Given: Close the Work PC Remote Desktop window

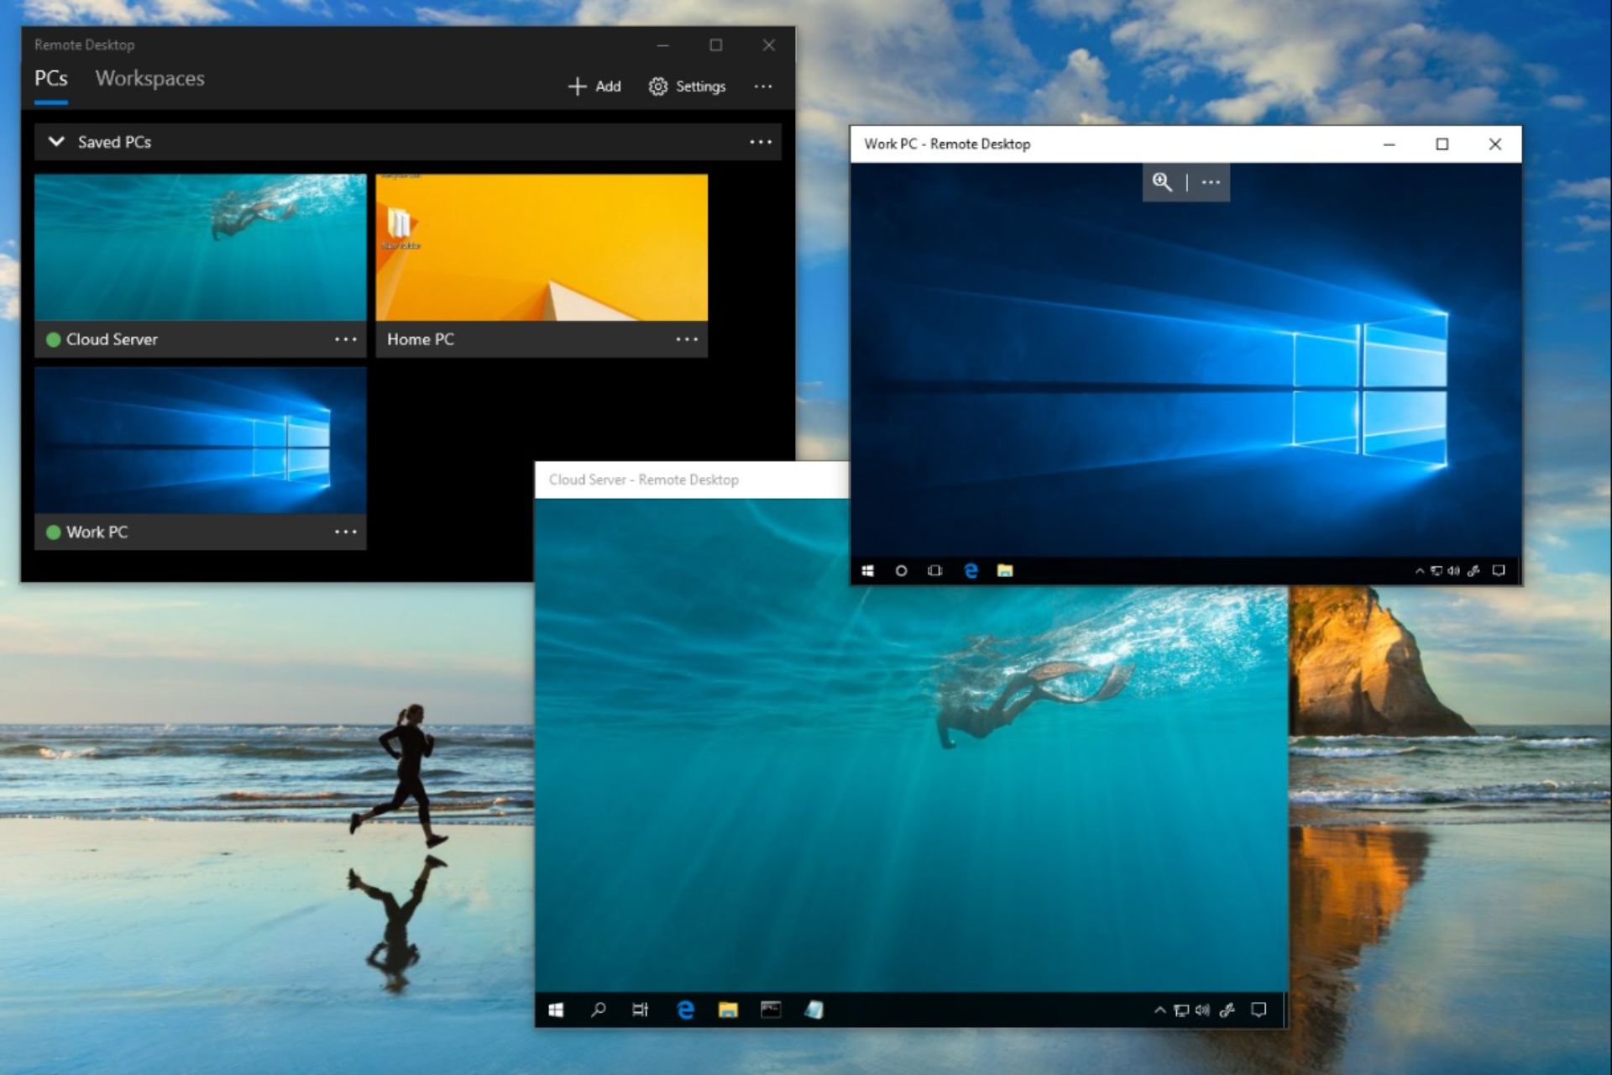Looking at the screenshot, I should 1495,144.
